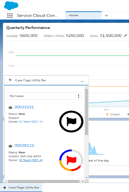This screenshot has height=192, width=129.
Task: Switch to the Home tab
Action: point(84,15)
